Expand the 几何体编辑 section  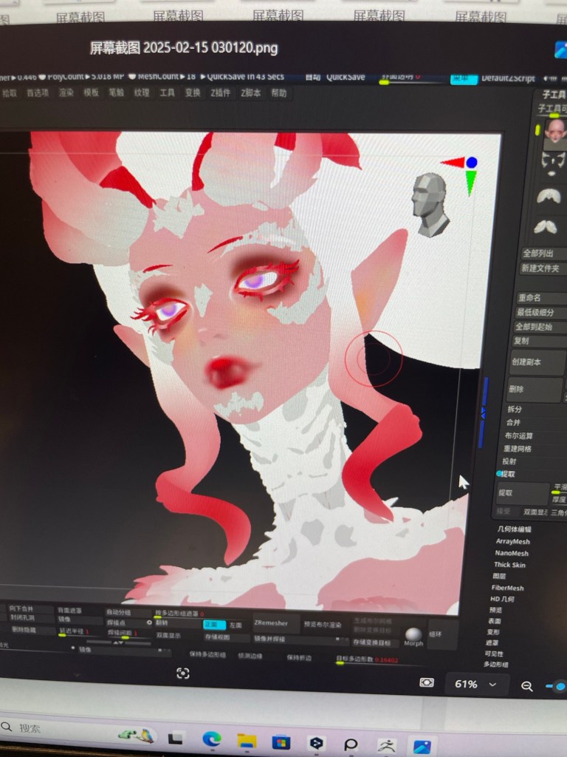(514, 529)
